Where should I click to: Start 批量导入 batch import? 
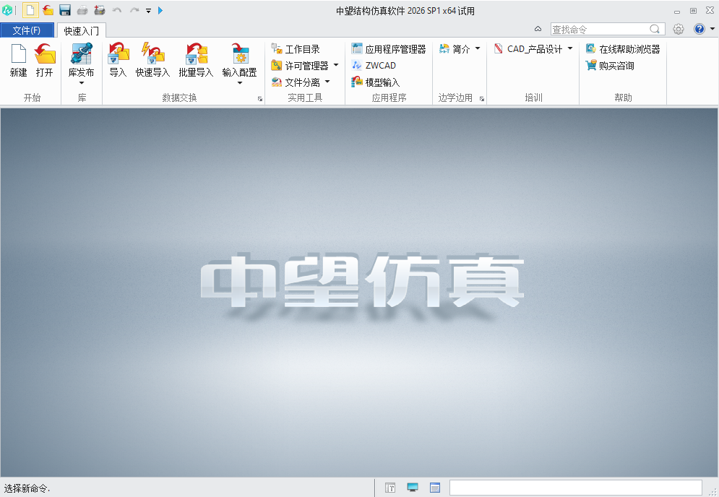[194, 61]
